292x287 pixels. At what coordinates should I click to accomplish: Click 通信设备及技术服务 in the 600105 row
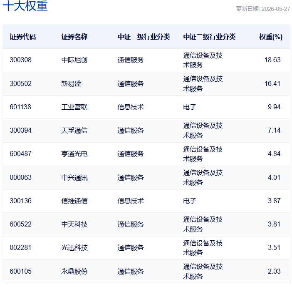(203, 271)
